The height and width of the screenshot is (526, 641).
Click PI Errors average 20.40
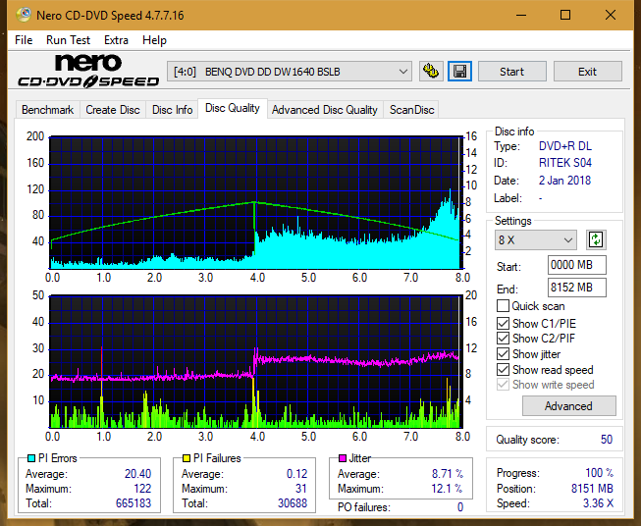coord(137,474)
